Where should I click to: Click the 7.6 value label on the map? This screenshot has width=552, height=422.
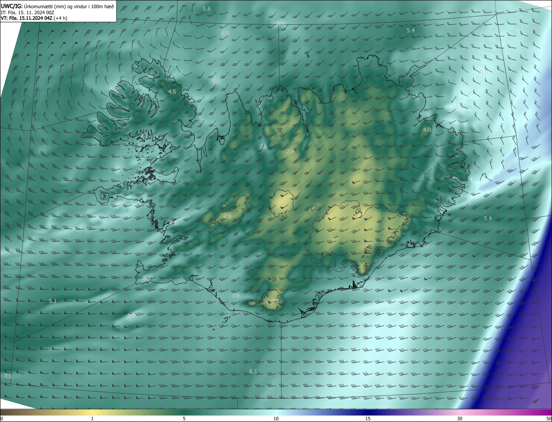click(x=263, y=147)
